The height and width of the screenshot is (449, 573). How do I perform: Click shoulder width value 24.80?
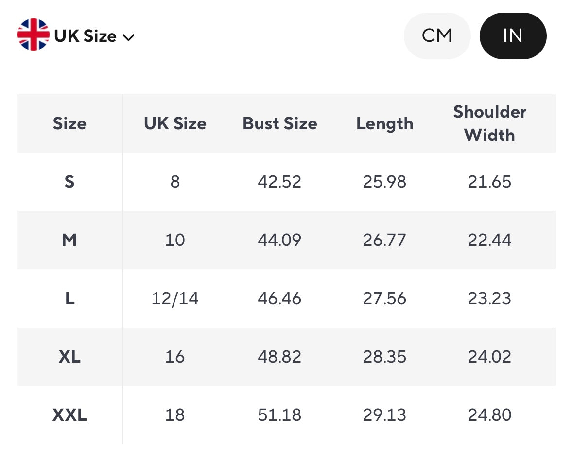click(x=489, y=415)
